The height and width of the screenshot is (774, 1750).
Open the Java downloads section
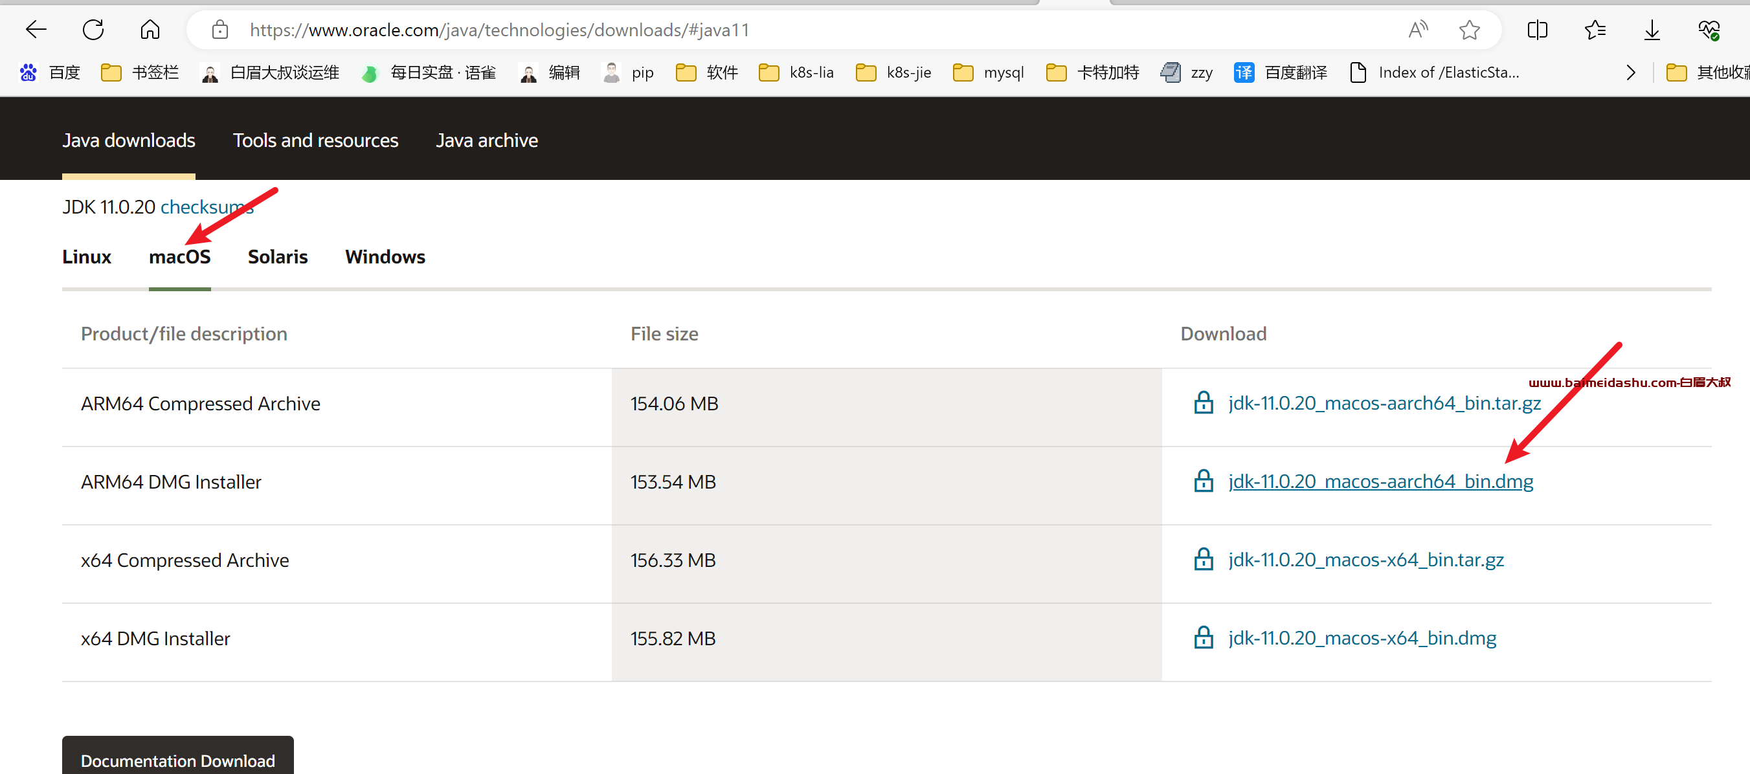pos(128,139)
